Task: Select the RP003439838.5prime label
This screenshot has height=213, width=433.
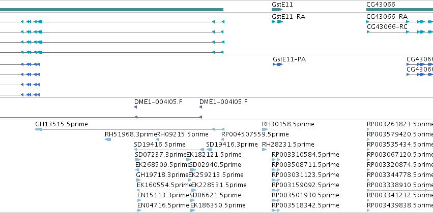Action: coord(399,205)
